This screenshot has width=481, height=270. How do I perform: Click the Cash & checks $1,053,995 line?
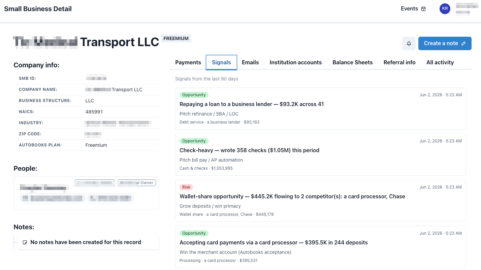coord(206,168)
